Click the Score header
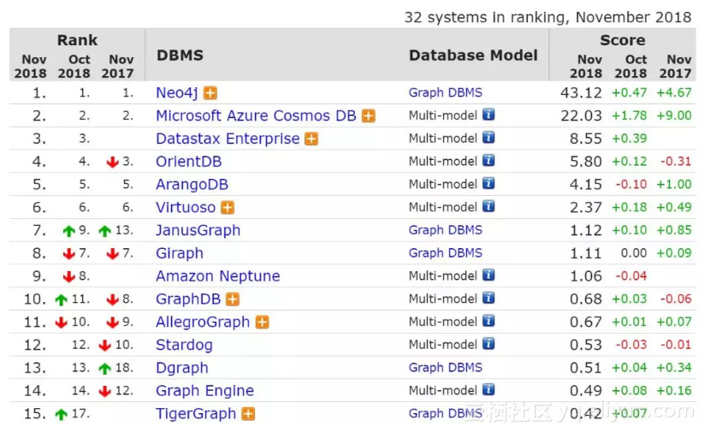704x432 pixels. [x=622, y=40]
